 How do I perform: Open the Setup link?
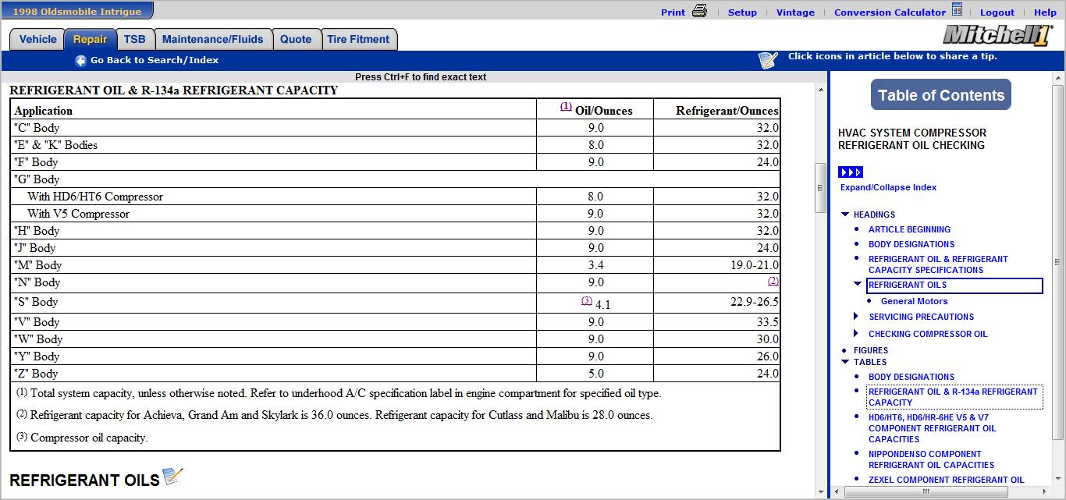[742, 12]
